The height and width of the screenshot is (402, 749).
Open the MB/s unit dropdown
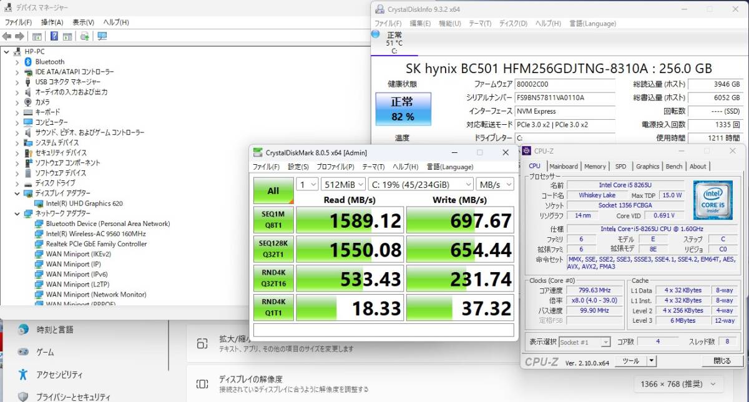click(494, 184)
